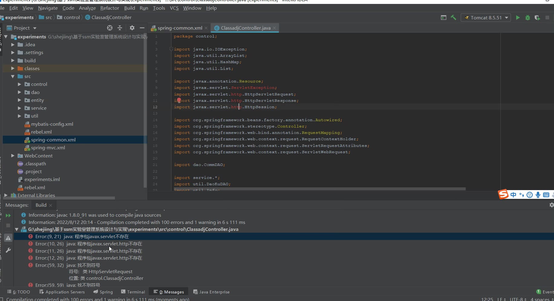This screenshot has width=554, height=301.
Task: Open the Refactor menu
Action: (109, 8)
